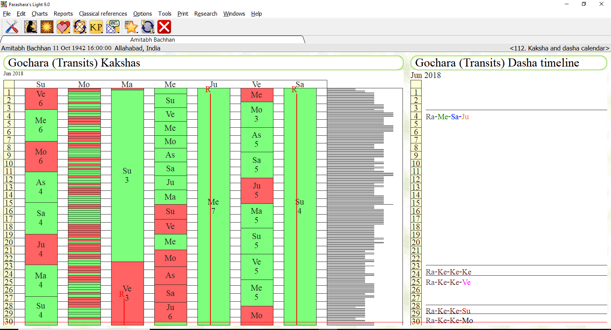This screenshot has height=330, width=611.
Task: Open the Charts menu
Action: click(x=39, y=14)
